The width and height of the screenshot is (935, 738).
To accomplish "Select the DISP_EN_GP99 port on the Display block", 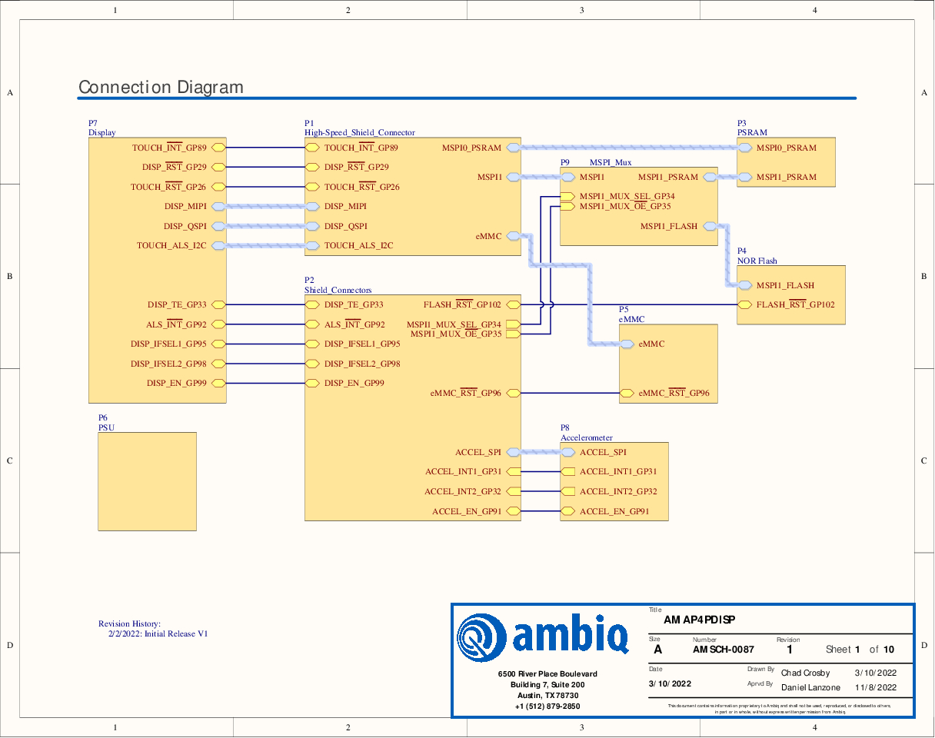I will [218, 383].
